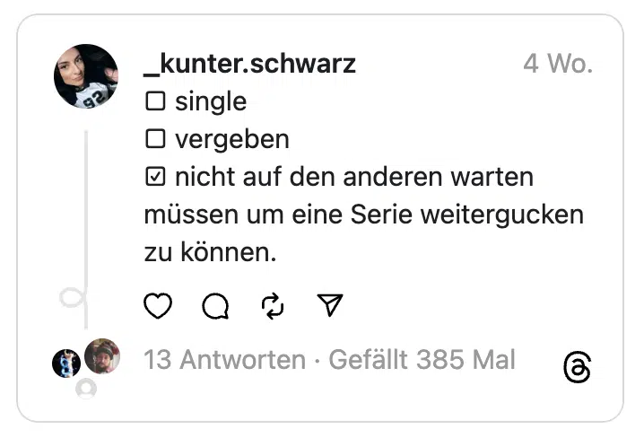Open the _kunter.schwarz profile picture

[x=86, y=76]
